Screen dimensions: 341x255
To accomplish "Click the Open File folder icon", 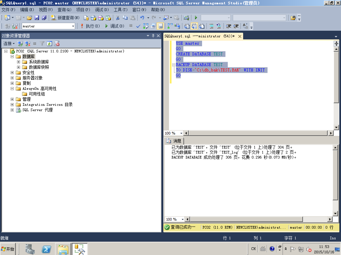I will [x=29, y=18].
